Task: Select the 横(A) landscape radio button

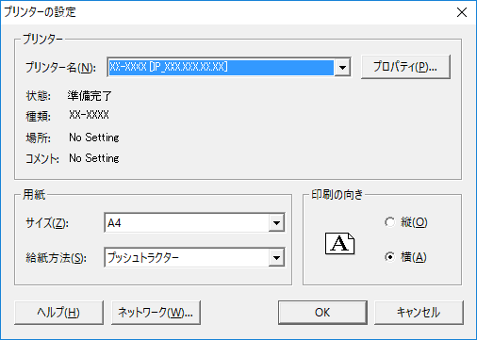Action: 389,257
